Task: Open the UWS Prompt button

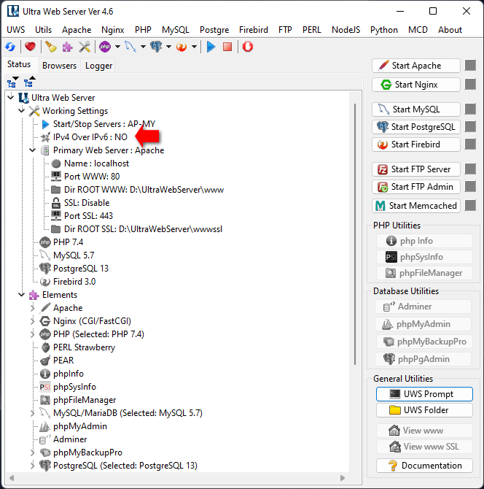Action: point(424,394)
